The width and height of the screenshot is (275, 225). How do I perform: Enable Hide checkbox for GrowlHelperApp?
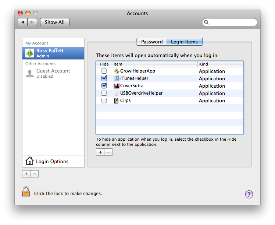(104, 71)
